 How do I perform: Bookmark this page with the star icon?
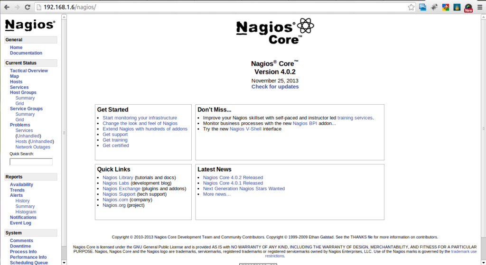coord(411,7)
